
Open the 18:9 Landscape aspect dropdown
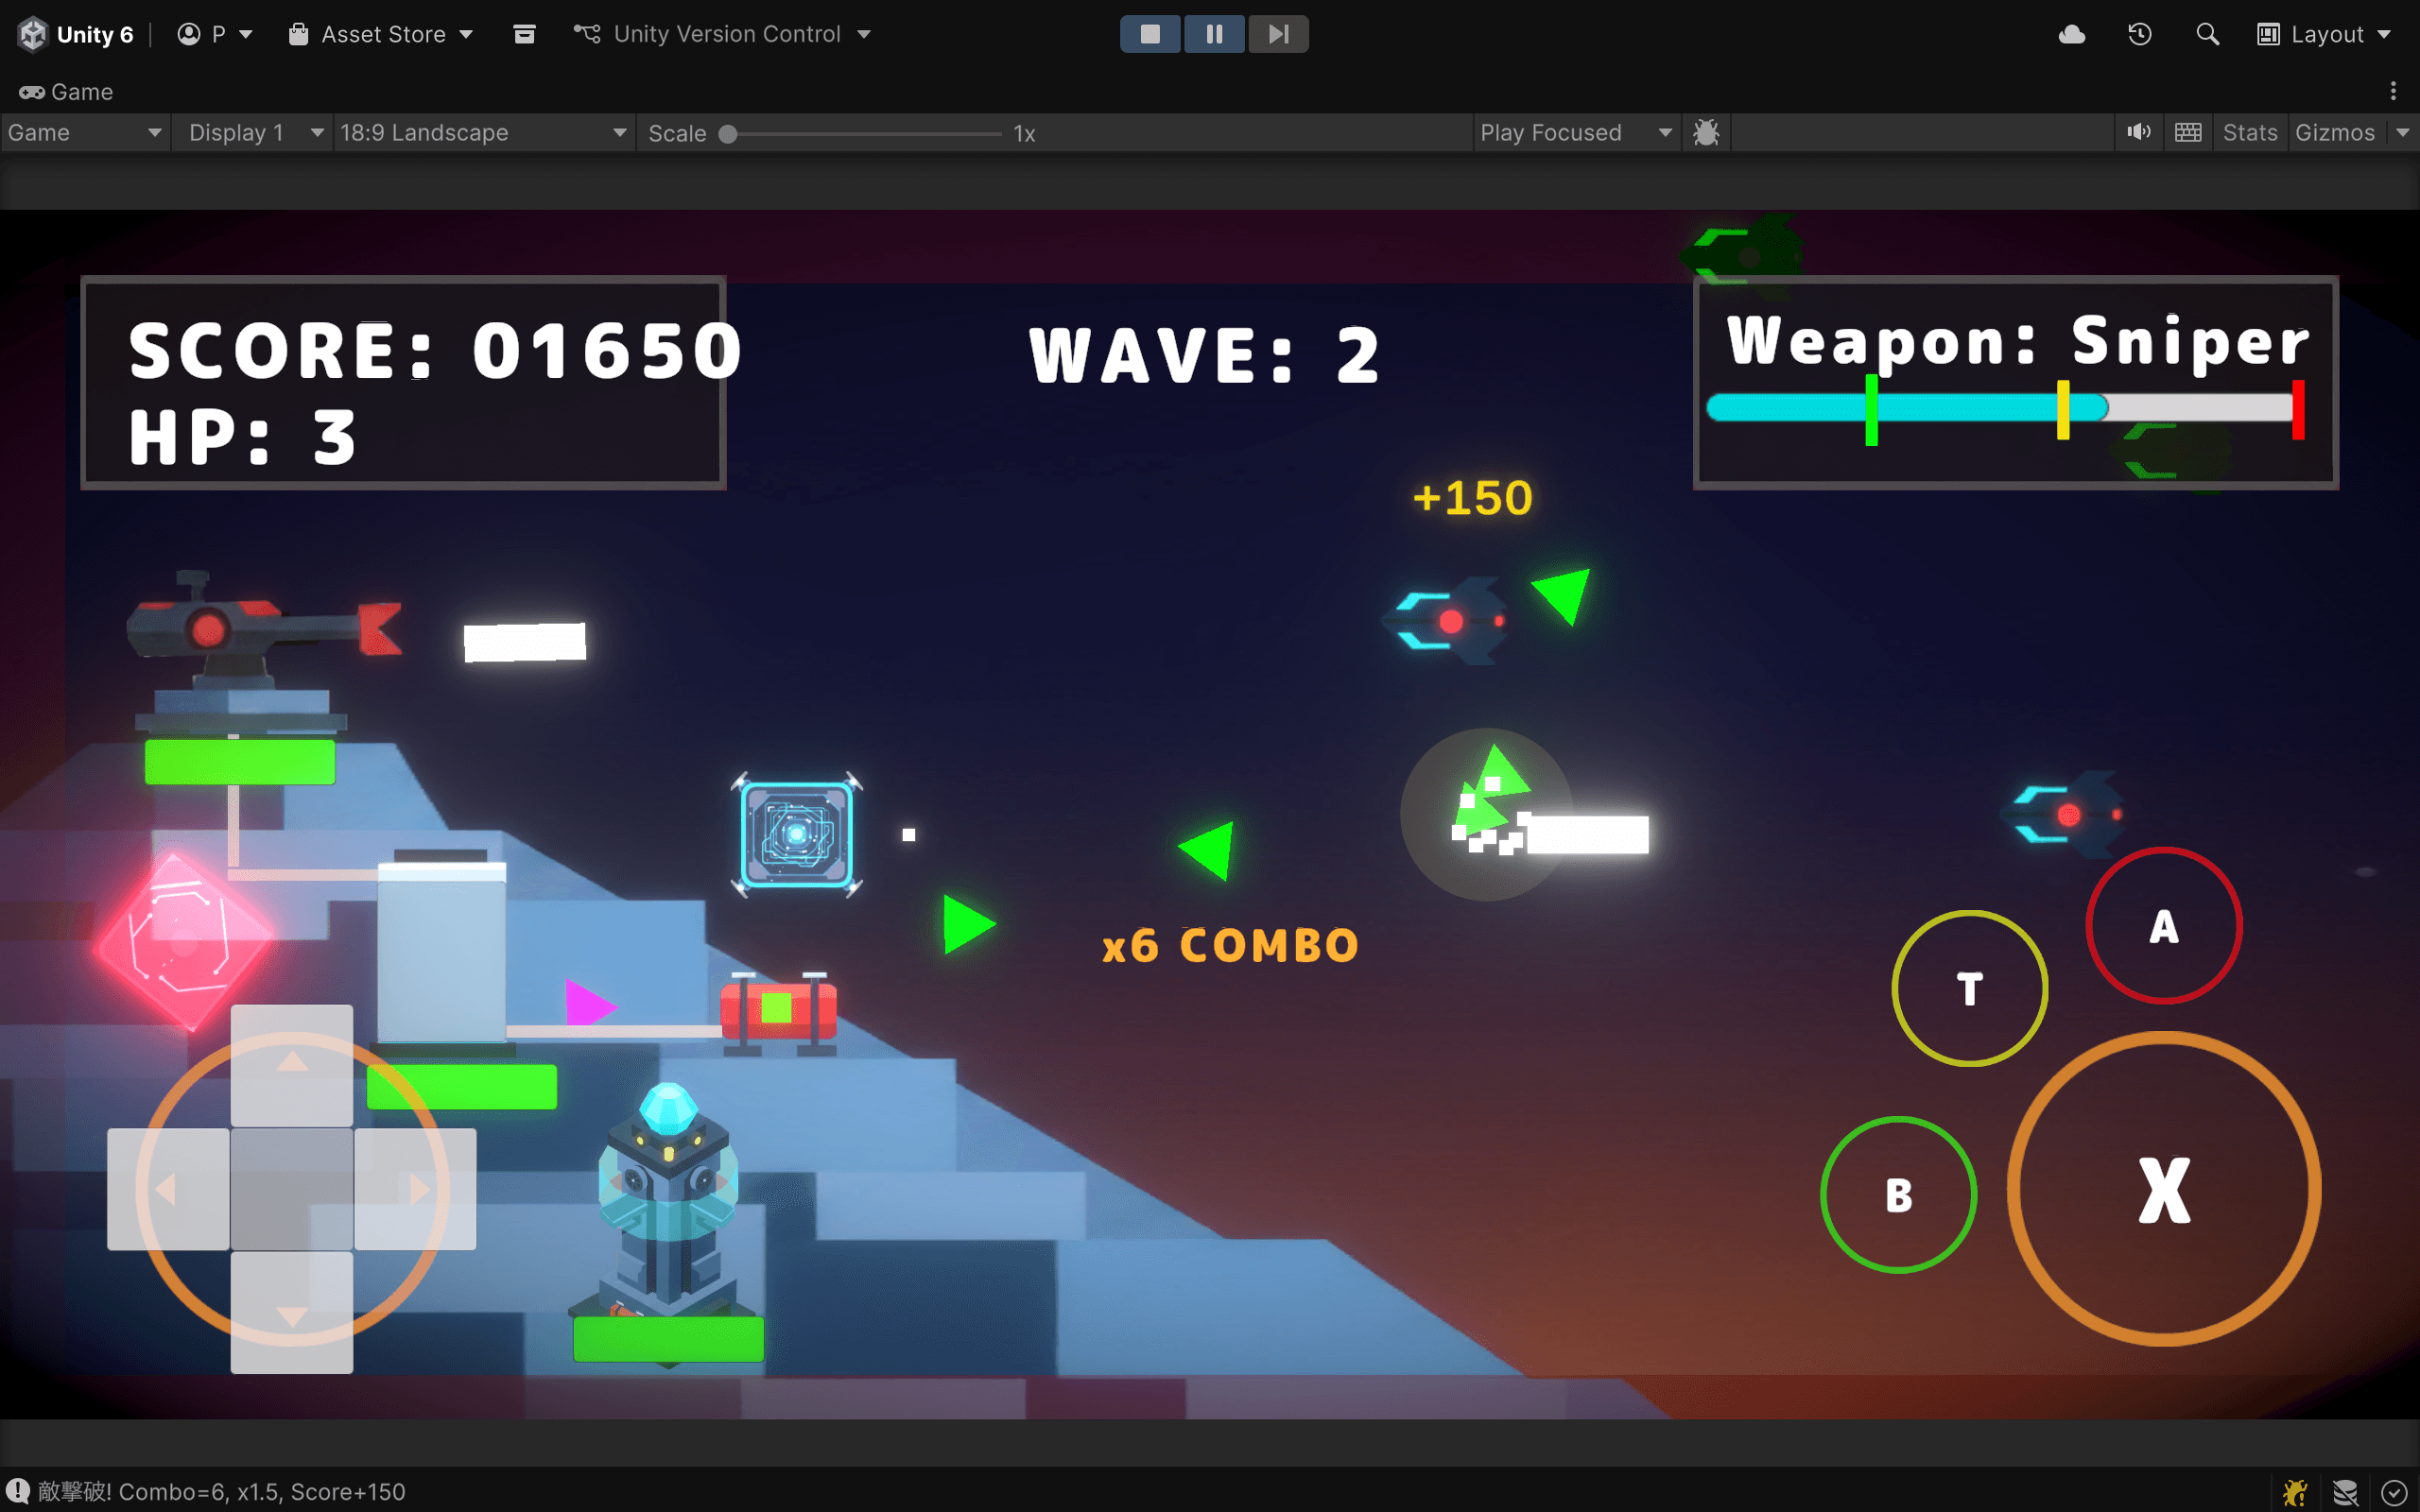click(x=483, y=133)
